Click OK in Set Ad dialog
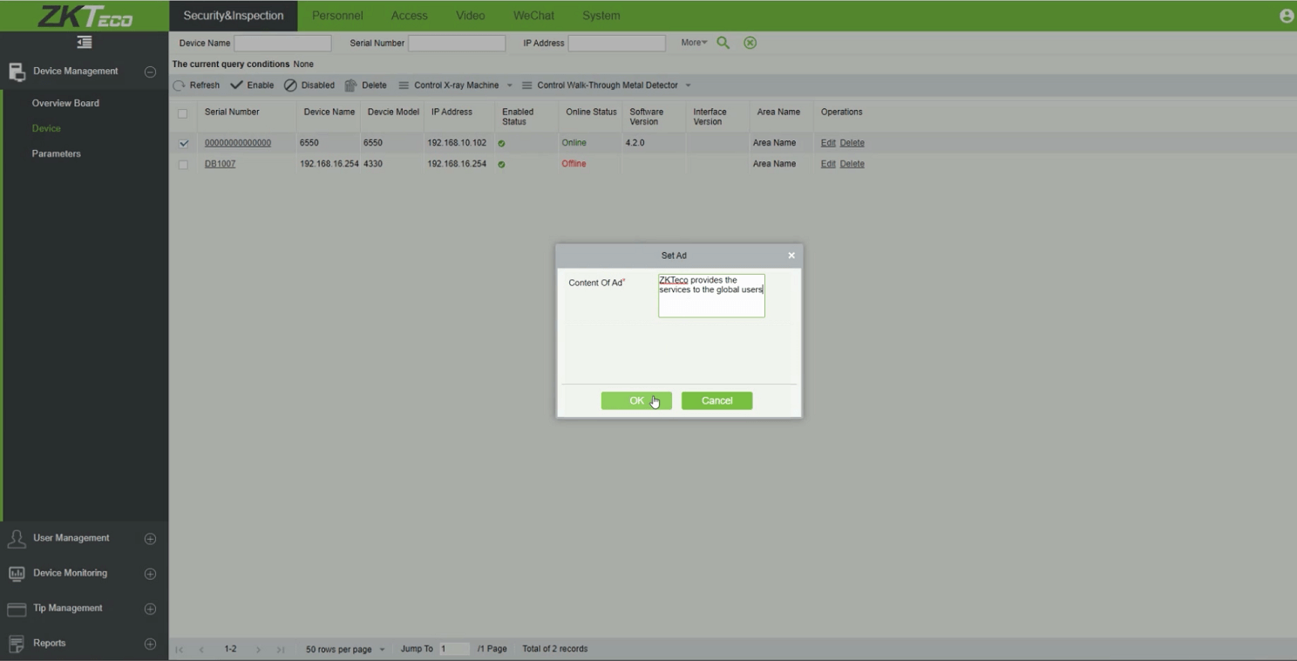1297x661 pixels. point(636,400)
